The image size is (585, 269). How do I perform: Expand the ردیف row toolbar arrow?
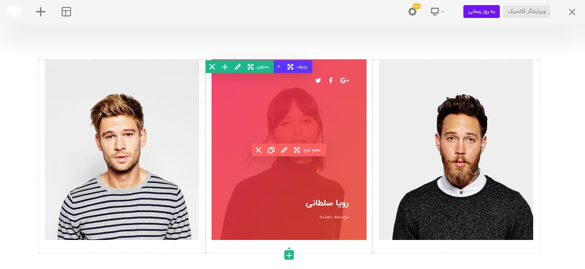coord(279,67)
